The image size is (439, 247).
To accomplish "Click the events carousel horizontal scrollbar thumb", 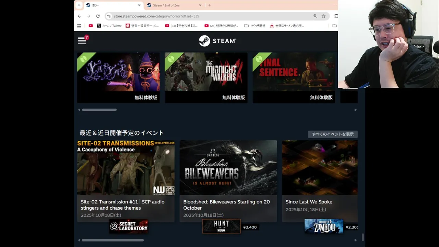I will pos(112,240).
